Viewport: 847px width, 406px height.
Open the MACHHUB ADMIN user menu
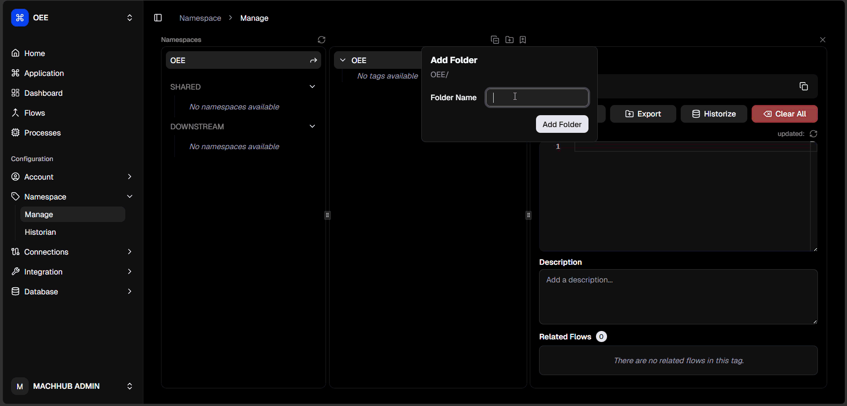click(x=72, y=386)
